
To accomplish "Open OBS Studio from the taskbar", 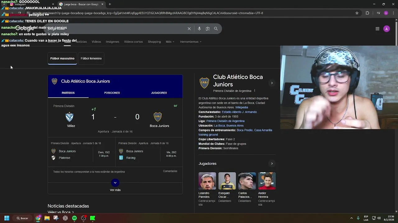I will pyautogui.click(x=83, y=218).
